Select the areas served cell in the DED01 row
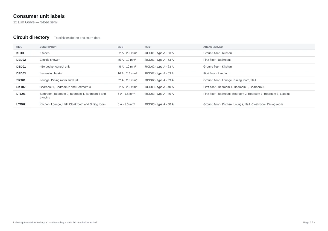Viewport: 328px width, 231px height. pos(218,67)
